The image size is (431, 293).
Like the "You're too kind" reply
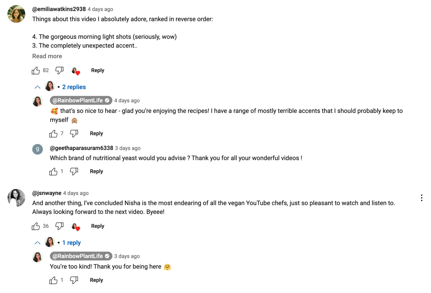pyautogui.click(x=53, y=280)
